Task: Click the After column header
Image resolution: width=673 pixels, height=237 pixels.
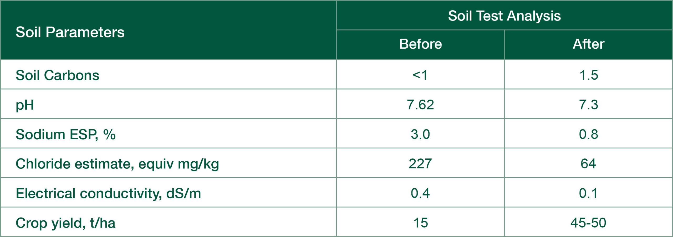Action: point(588,44)
